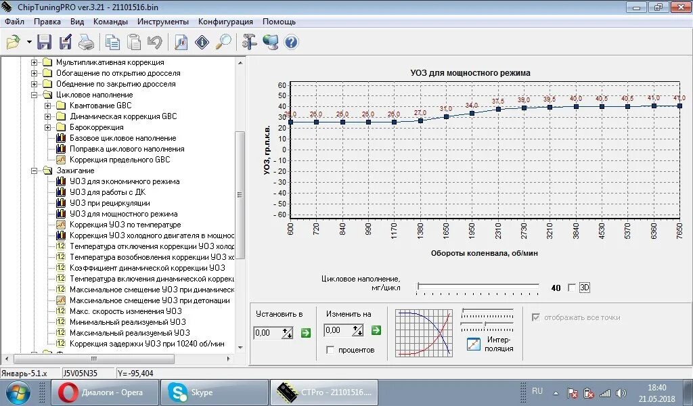
Task: Open the Вид menu
Action: (x=77, y=22)
